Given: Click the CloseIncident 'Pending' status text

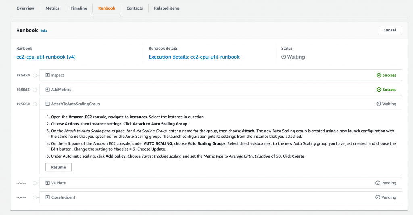Looking at the screenshot, I should click(389, 197).
